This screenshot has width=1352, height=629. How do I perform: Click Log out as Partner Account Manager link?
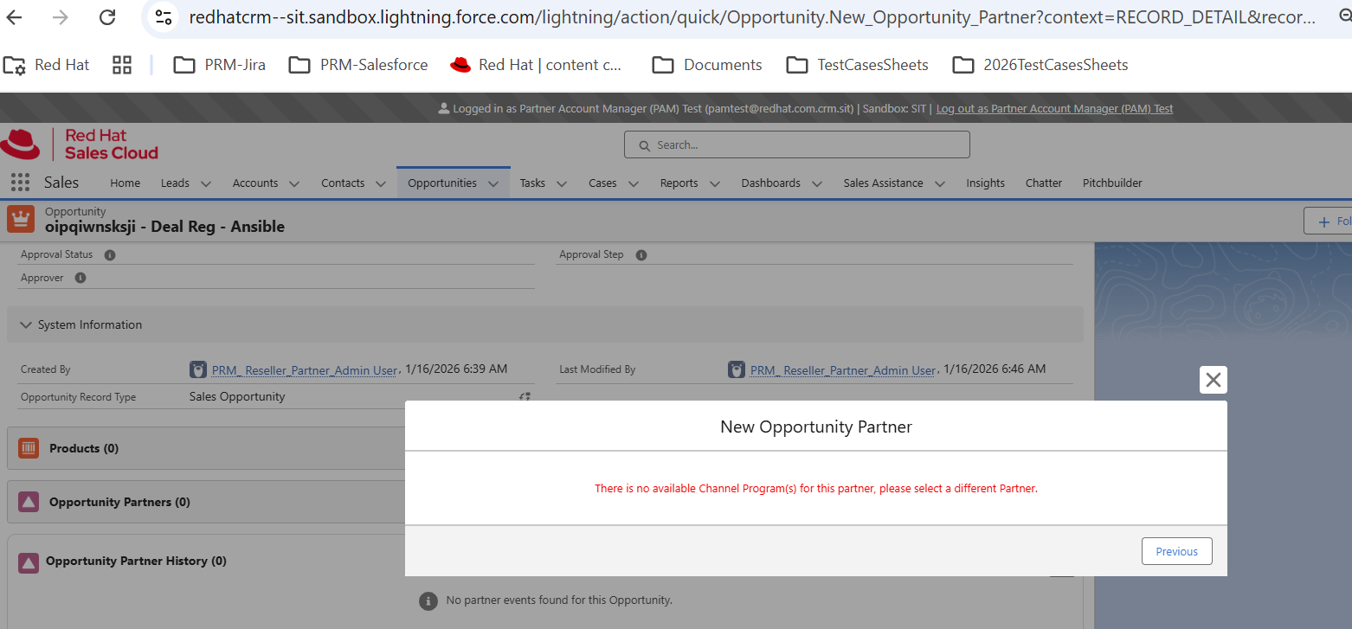coord(1054,108)
